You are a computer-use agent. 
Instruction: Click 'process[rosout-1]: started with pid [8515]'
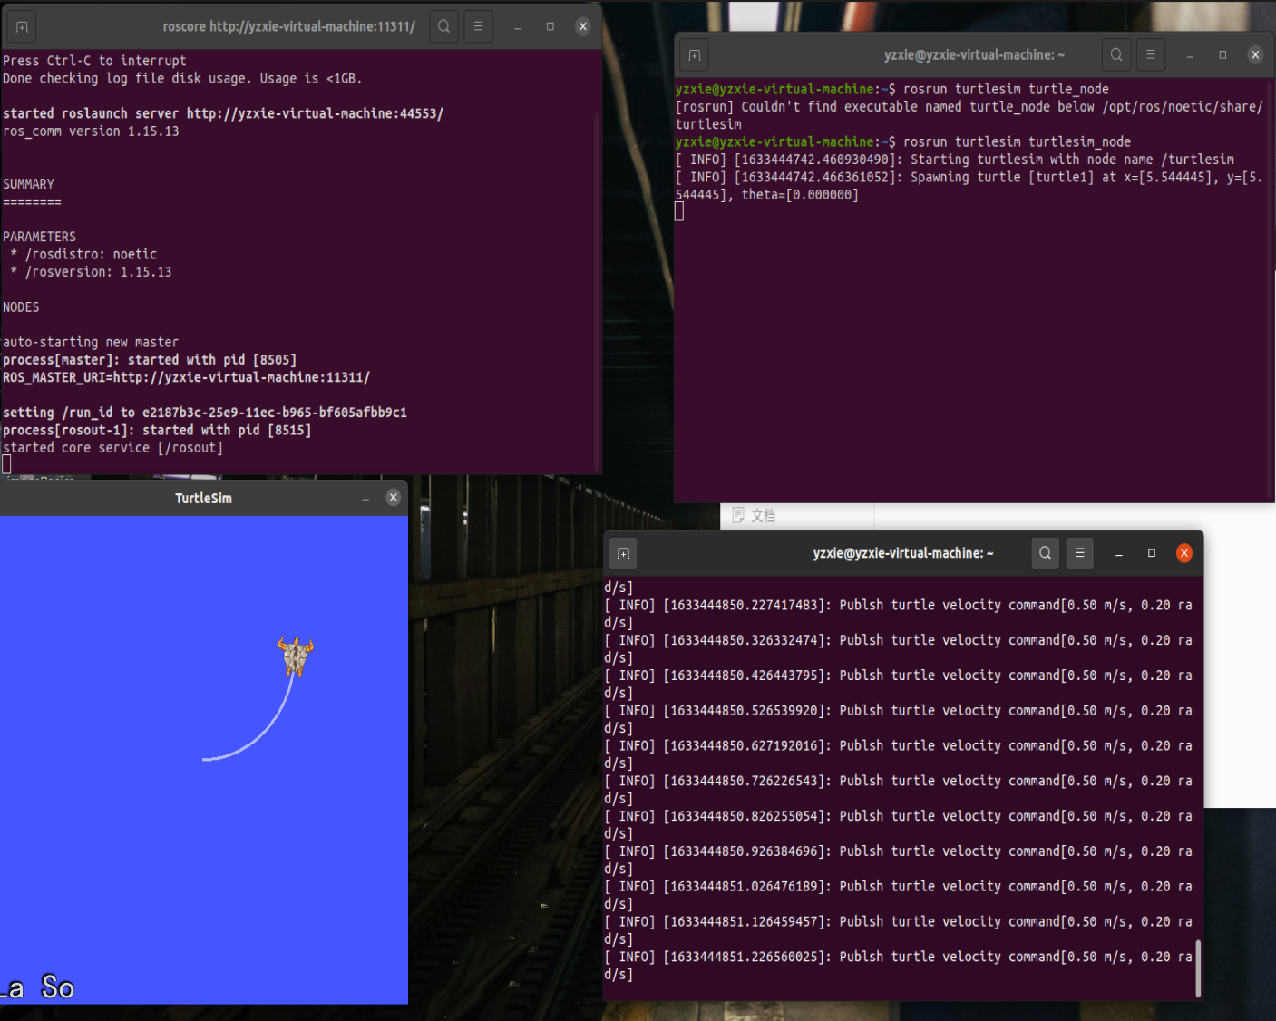click(157, 431)
